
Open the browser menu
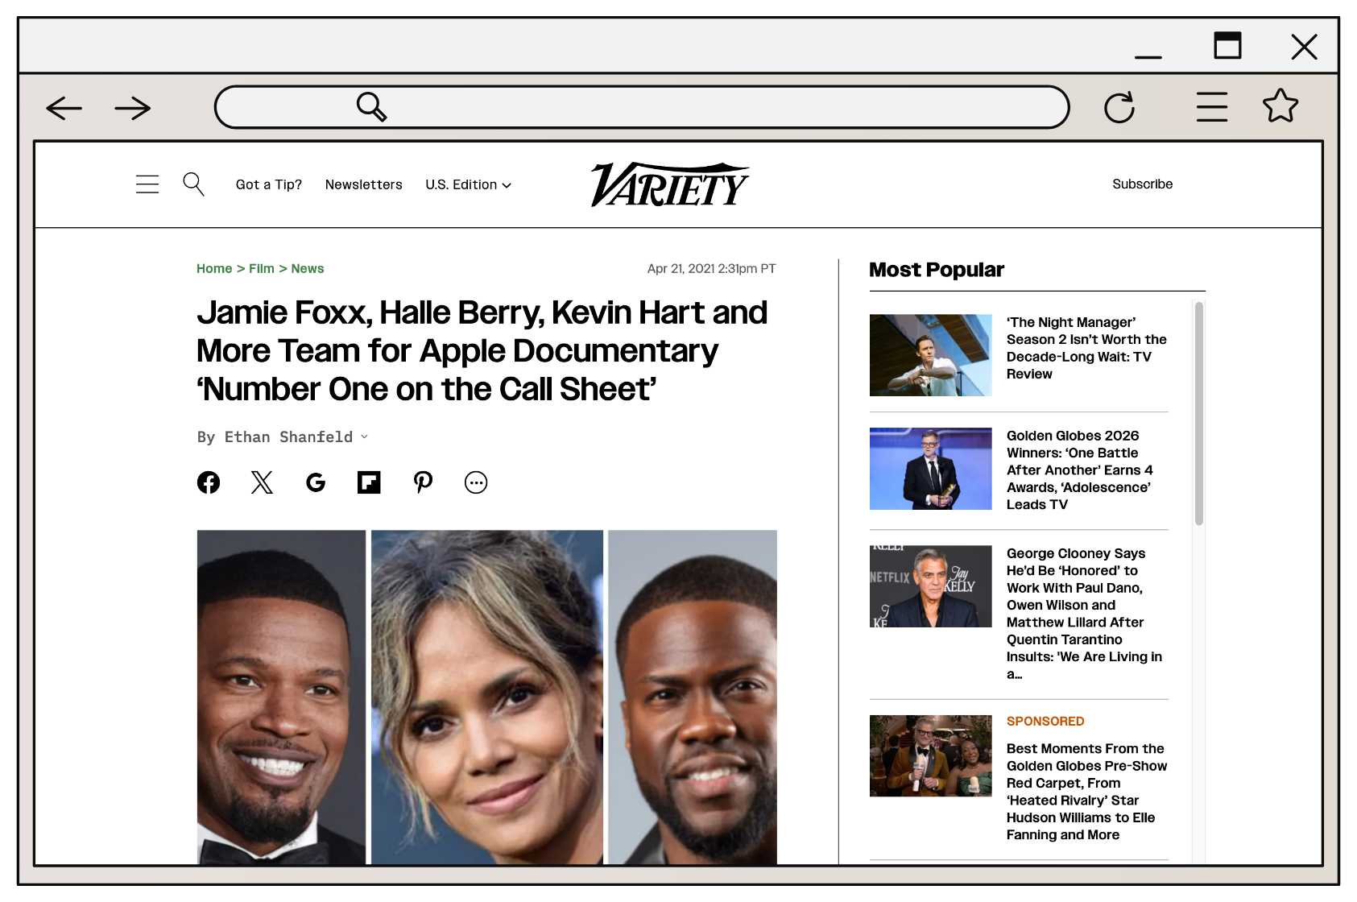(x=1211, y=106)
